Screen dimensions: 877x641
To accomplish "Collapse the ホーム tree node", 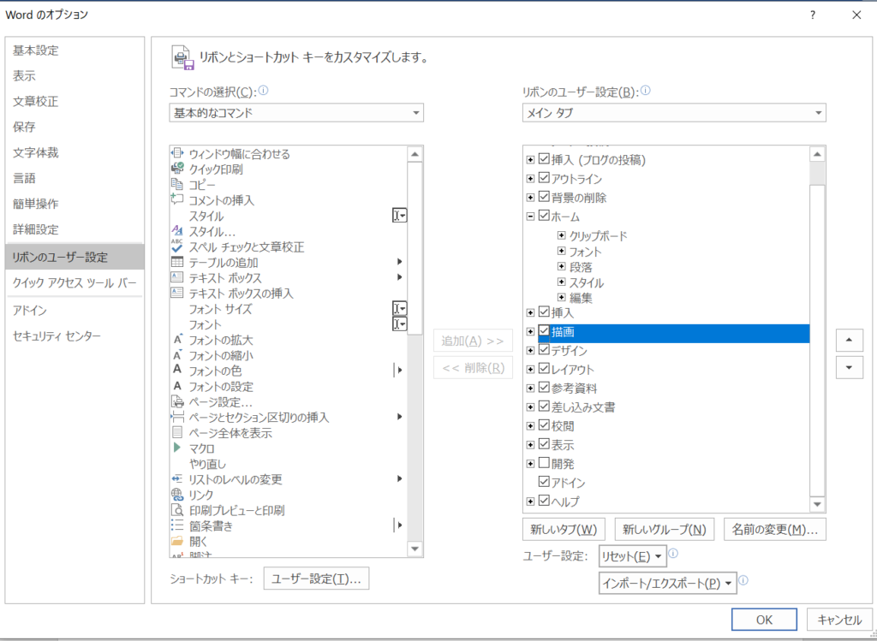I will tap(530, 217).
